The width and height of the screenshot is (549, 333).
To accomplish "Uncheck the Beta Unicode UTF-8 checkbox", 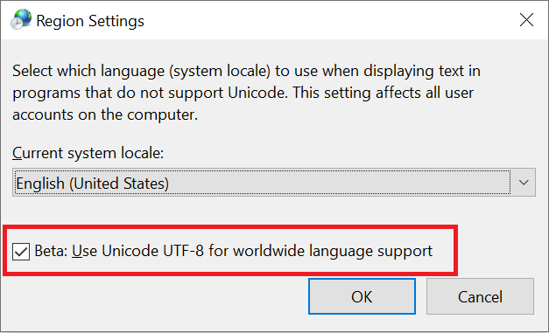I will pyautogui.click(x=21, y=252).
